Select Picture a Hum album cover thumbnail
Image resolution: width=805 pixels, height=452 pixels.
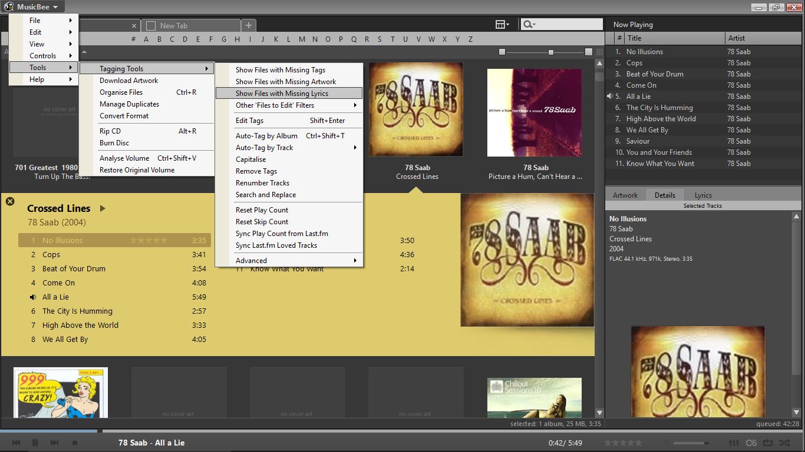pos(535,112)
